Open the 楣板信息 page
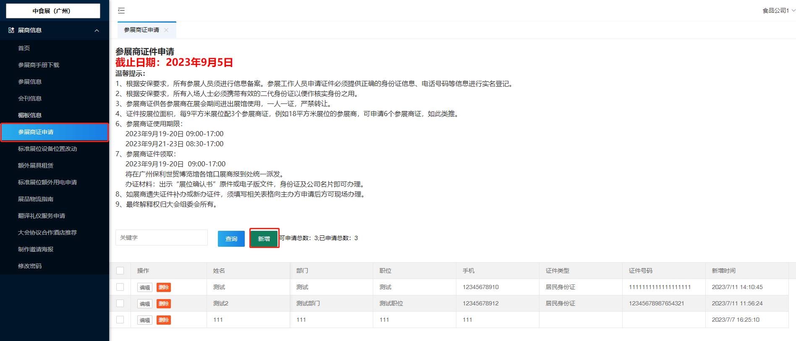 point(30,115)
